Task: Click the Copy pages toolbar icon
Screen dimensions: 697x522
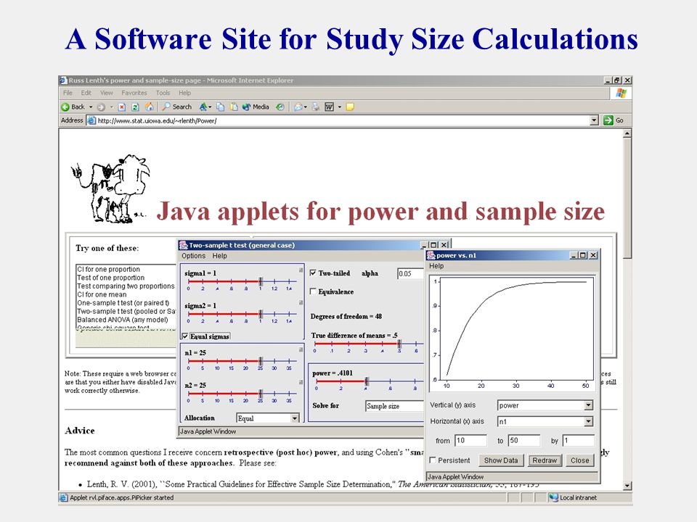Action: click(221, 107)
